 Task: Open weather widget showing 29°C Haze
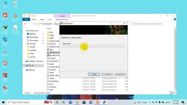(140, 102)
